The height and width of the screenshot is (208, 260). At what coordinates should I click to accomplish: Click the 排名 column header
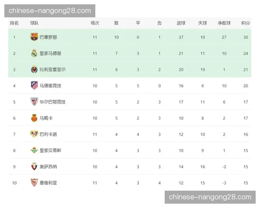14,23
